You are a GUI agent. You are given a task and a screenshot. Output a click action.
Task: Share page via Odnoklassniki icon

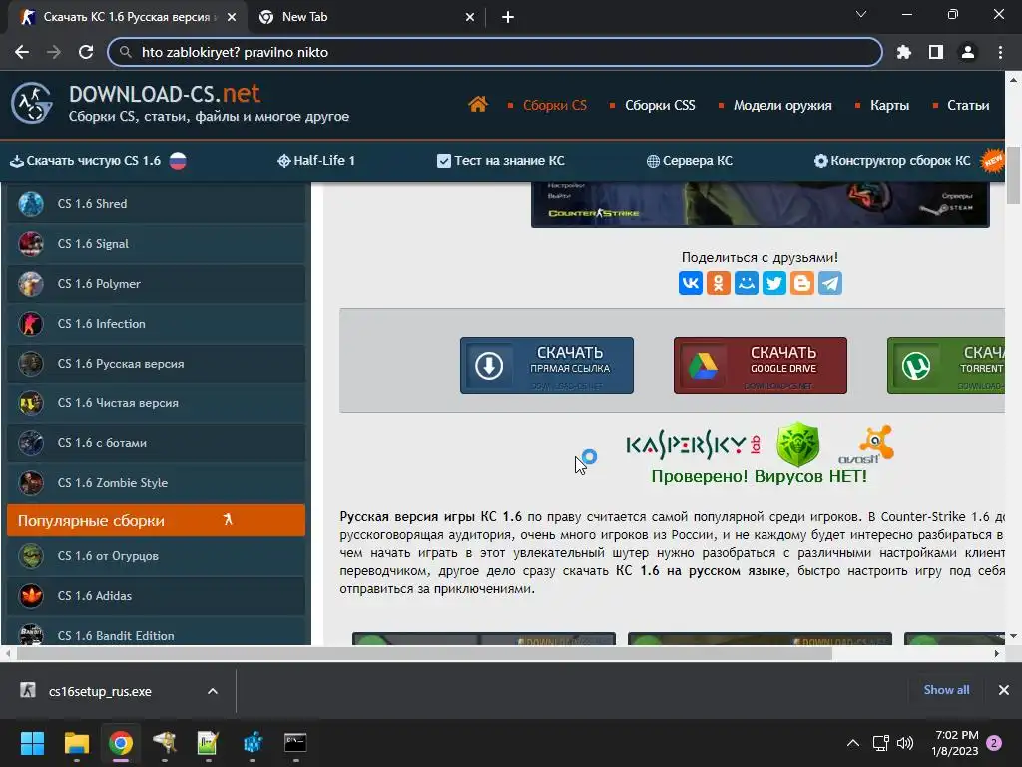tap(719, 283)
